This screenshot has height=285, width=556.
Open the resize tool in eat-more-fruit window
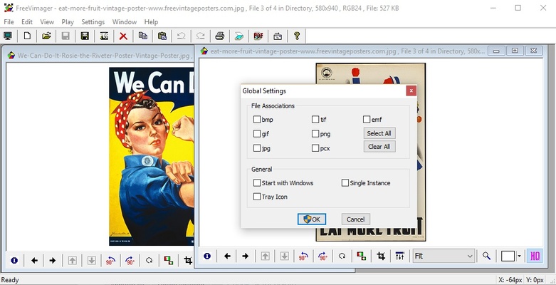point(362,256)
